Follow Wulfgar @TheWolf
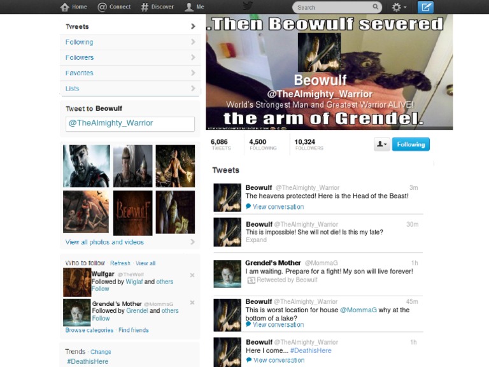Image resolution: width=489 pixels, height=367 pixels. pos(101,289)
